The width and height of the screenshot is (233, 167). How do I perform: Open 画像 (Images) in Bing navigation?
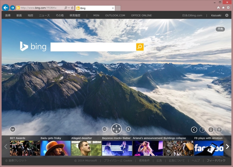point(8,15)
